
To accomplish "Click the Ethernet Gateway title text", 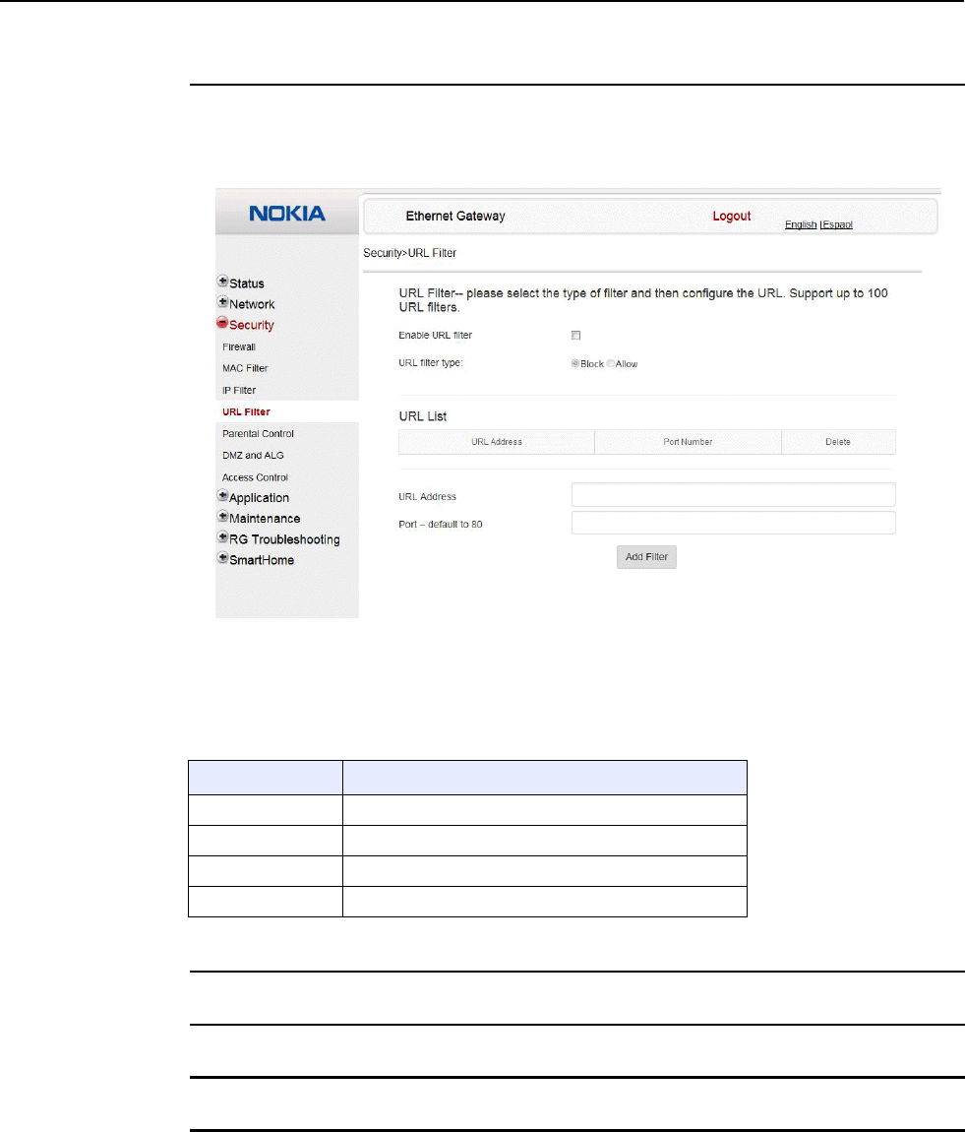I will tap(455, 216).
